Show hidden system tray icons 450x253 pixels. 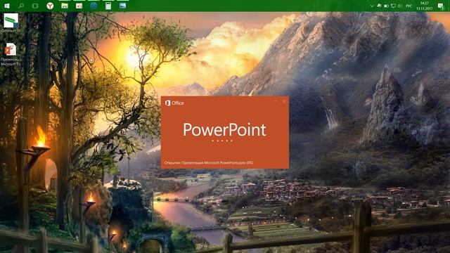372,6
